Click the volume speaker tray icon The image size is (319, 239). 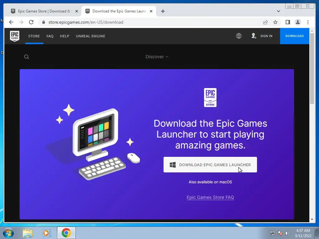pyautogui.click(x=287, y=233)
